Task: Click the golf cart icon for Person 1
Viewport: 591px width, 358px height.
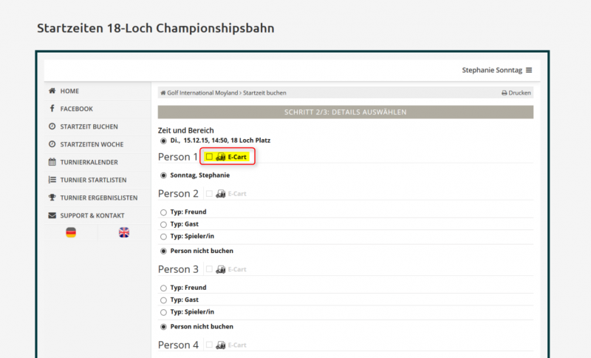Action: click(x=220, y=157)
